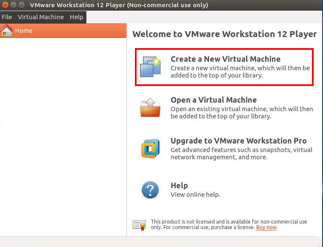Viewport: 323px width, 247px height.
Task: Open the Virtual Machine menu
Action: 41,17
